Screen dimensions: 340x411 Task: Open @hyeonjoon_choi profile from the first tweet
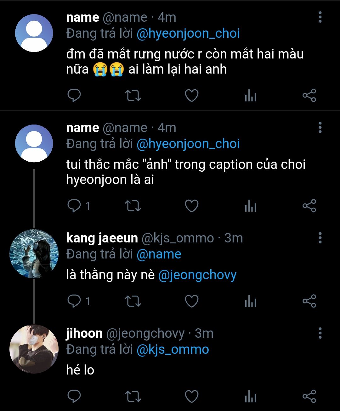point(188,33)
